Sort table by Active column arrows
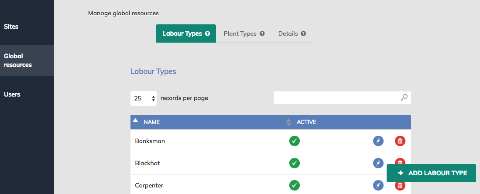The width and height of the screenshot is (480, 194). coord(288,122)
